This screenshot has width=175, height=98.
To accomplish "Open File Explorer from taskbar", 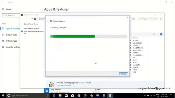I will click(60, 96).
